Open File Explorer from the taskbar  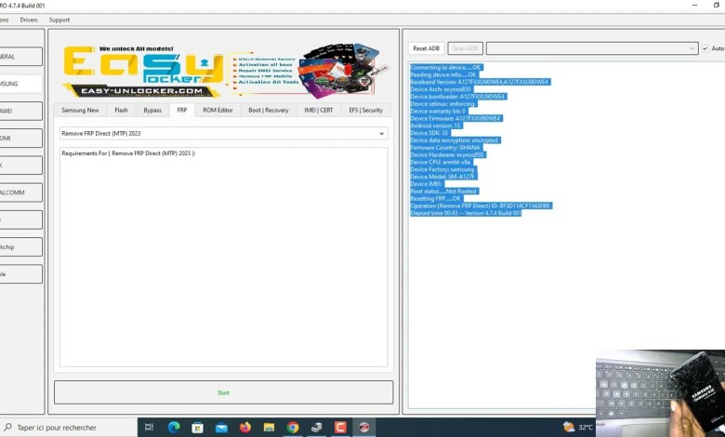(x=270, y=428)
